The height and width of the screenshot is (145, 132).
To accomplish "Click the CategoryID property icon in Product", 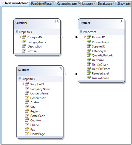I will (88, 51).
